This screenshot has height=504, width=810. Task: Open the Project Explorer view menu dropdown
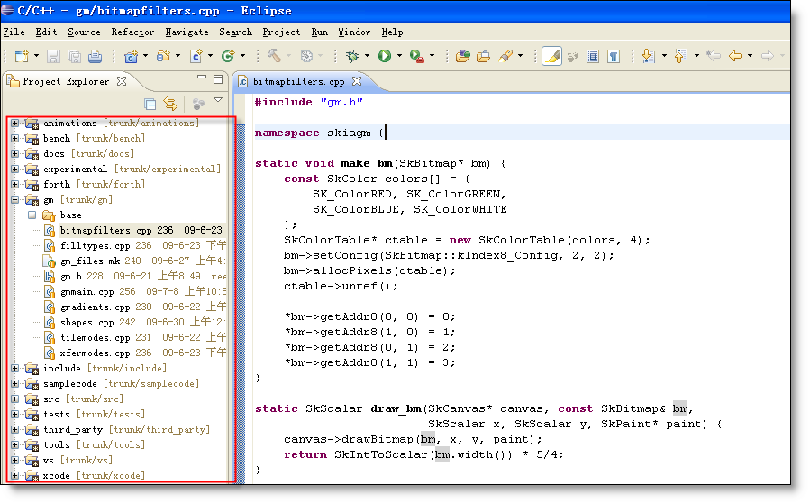point(218,101)
